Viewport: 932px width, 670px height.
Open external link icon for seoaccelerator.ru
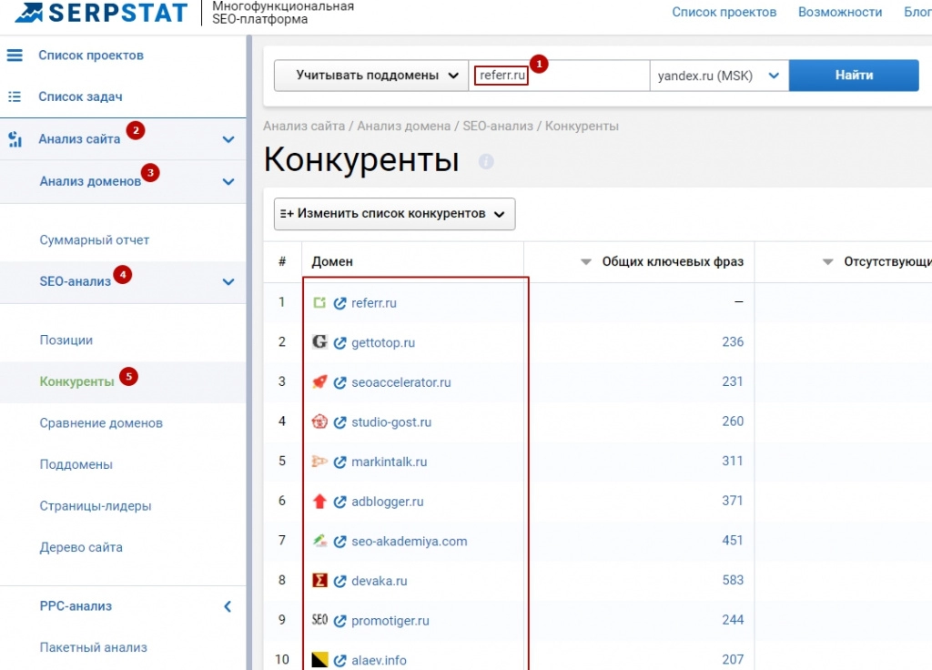point(340,383)
